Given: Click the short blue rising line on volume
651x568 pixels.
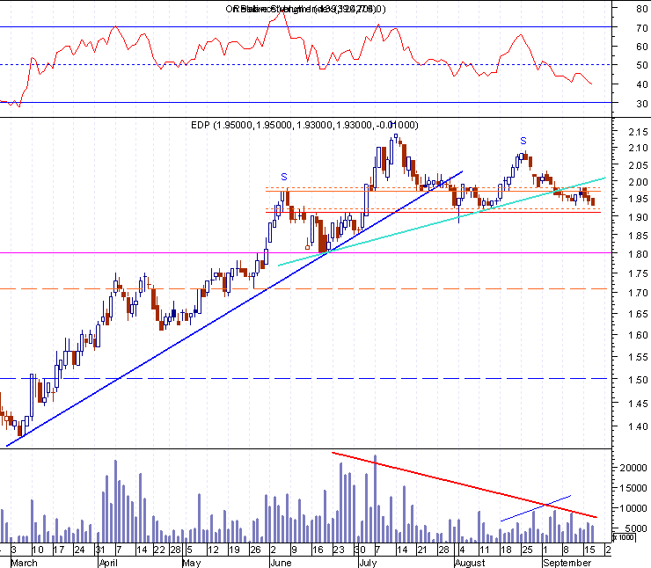Looking at the screenshot, I should tap(536, 508).
